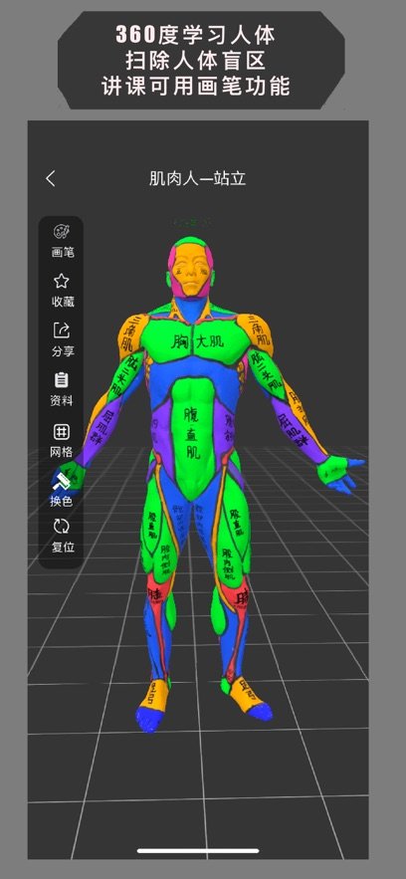Image resolution: width=406 pixels, height=879 pixels.
Task: Click the 肌肉人—站立 title
Action: (197, 179)
